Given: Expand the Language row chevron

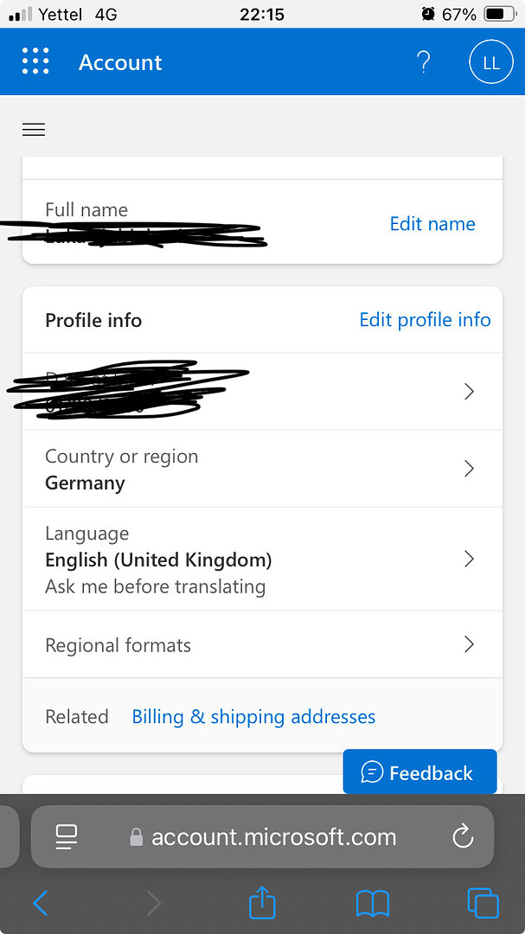Looking at the screenshot, I should (469, 559).
